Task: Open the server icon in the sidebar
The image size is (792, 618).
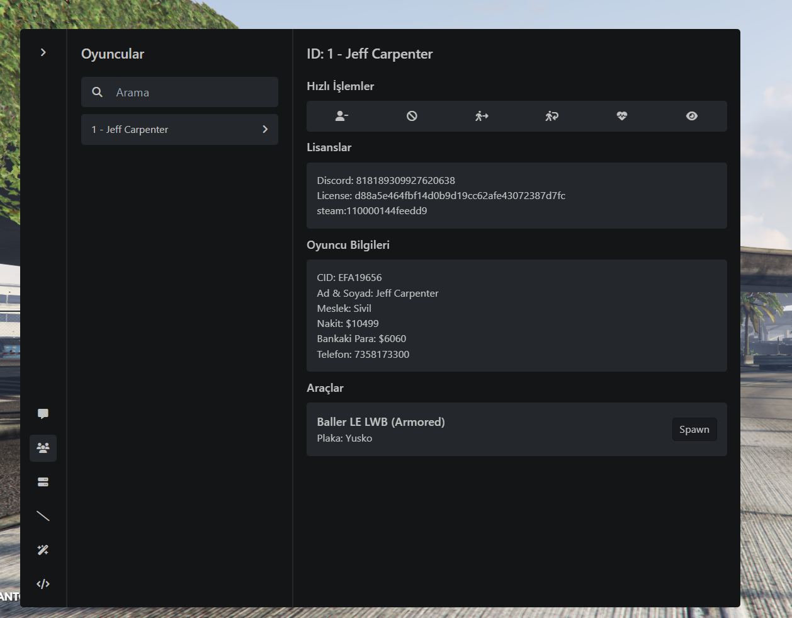Action: (43, 482)
